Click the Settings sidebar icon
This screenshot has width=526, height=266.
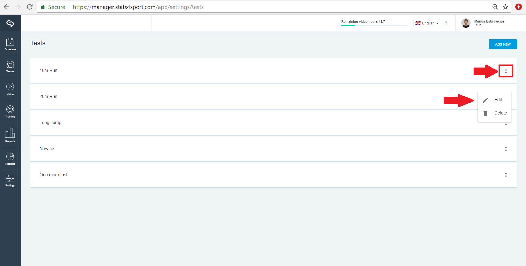10,181
